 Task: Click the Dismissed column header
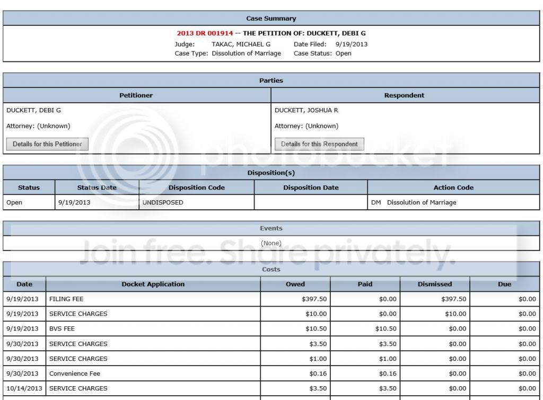pos(435,284)
